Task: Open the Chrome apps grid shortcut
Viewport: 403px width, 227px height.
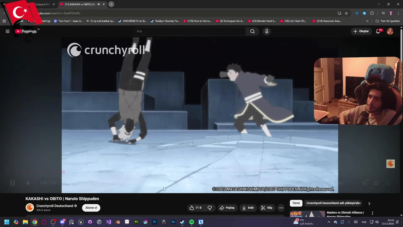Action: pos(4,21)
